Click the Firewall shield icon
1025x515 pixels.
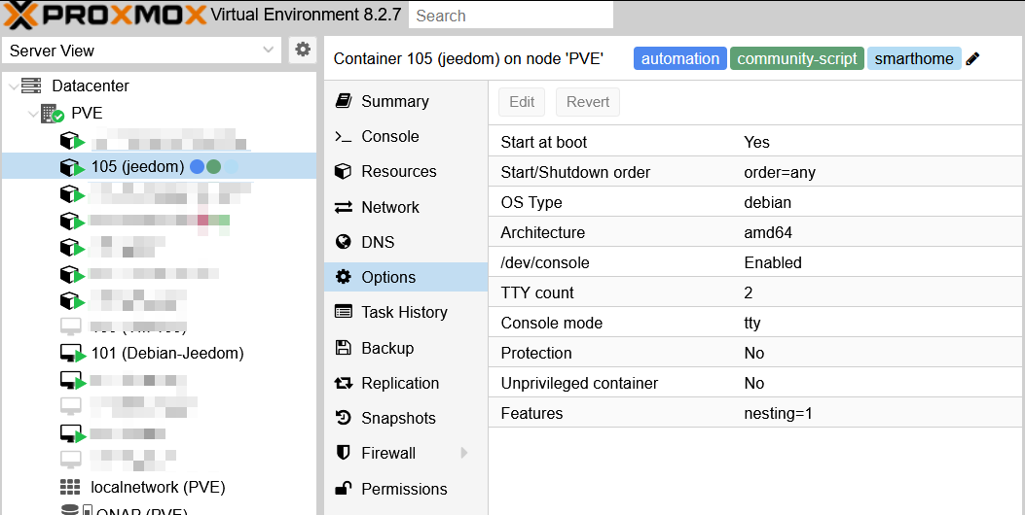tap(344, 453)
